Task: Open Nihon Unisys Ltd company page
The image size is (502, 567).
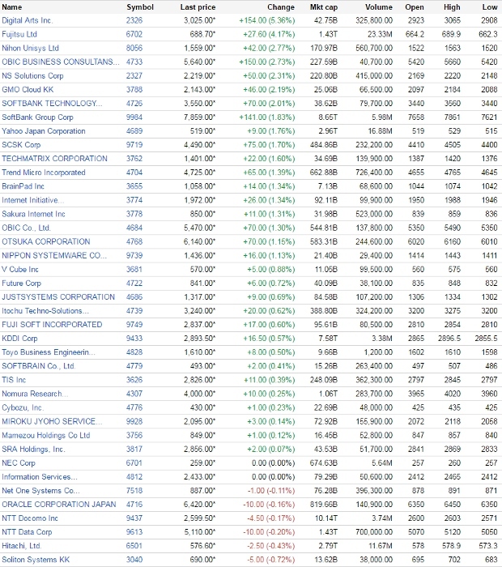Action: pyautogui.click(x=30, y=48)
